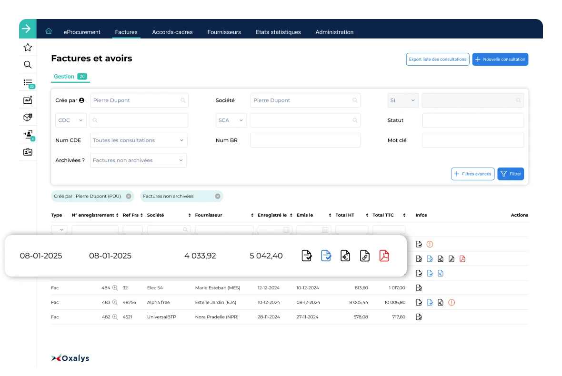The image size is (562, 376).
Task: Open the Factures menu
Action: tap(126, 32)
